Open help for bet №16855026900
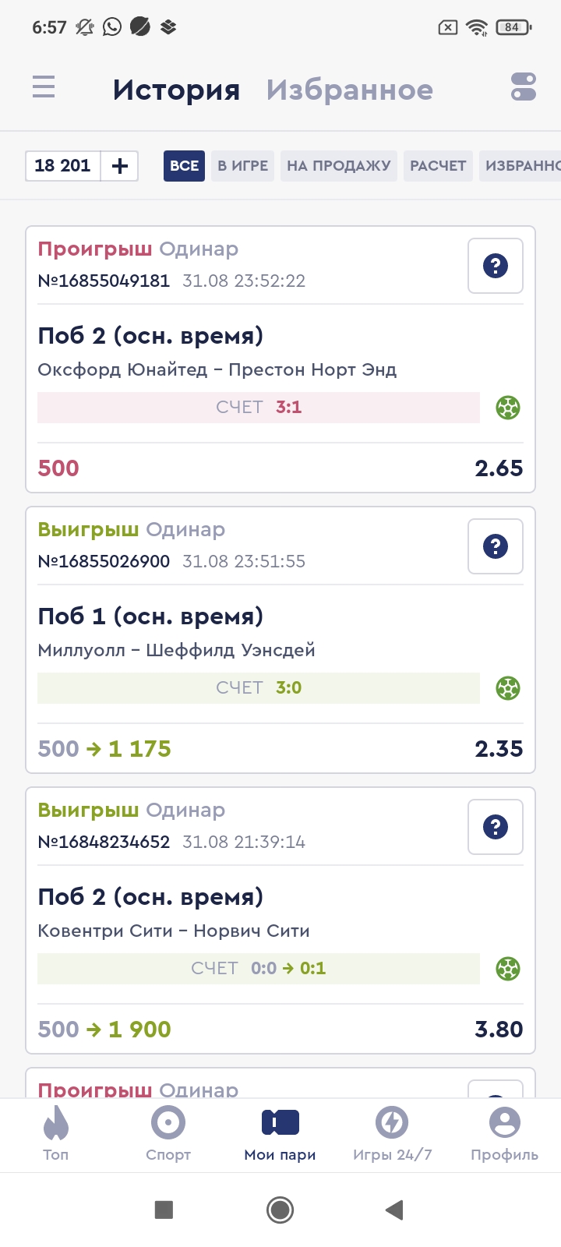The image size is (561, 1247). coord(496,546)
